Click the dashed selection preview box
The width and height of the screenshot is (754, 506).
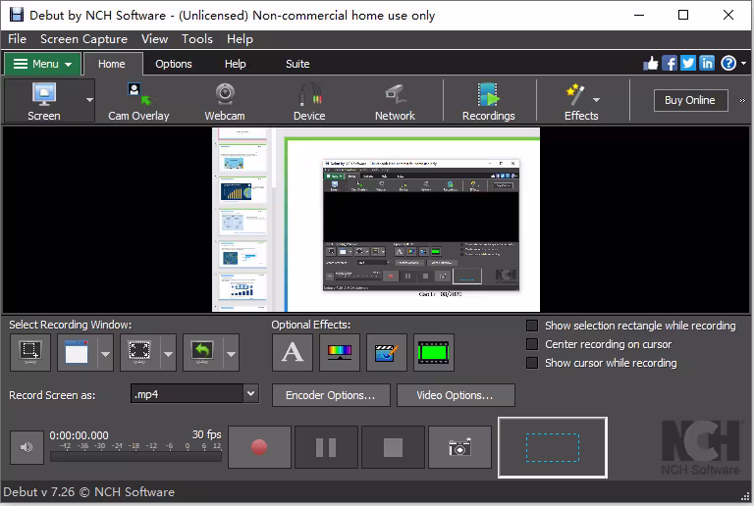click(553, 447)
